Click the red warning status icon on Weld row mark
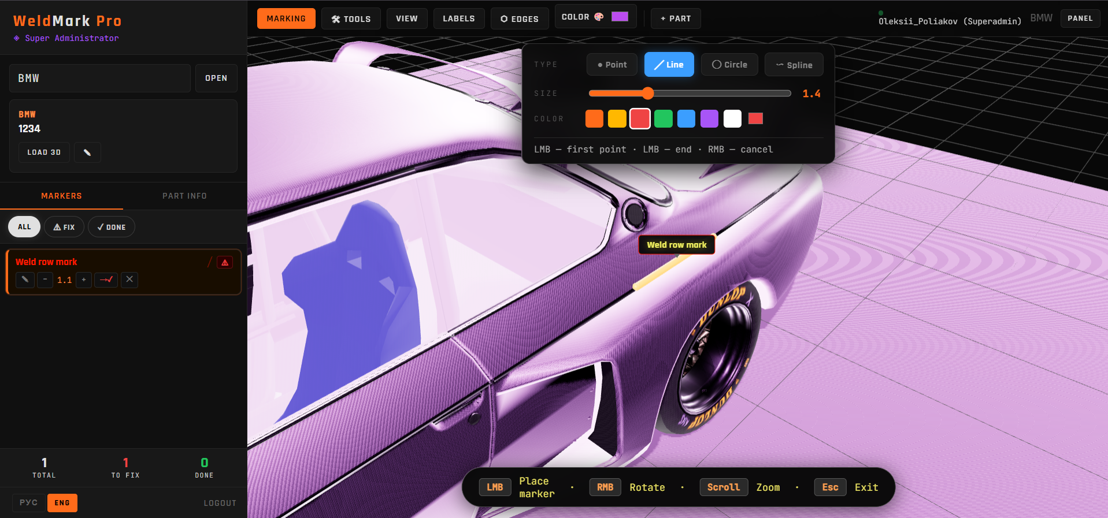This screenshot has width=1108, height=518. 225,262
